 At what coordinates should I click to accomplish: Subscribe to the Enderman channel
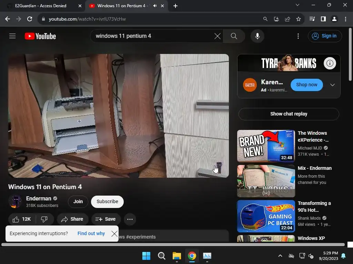point(108,201)
